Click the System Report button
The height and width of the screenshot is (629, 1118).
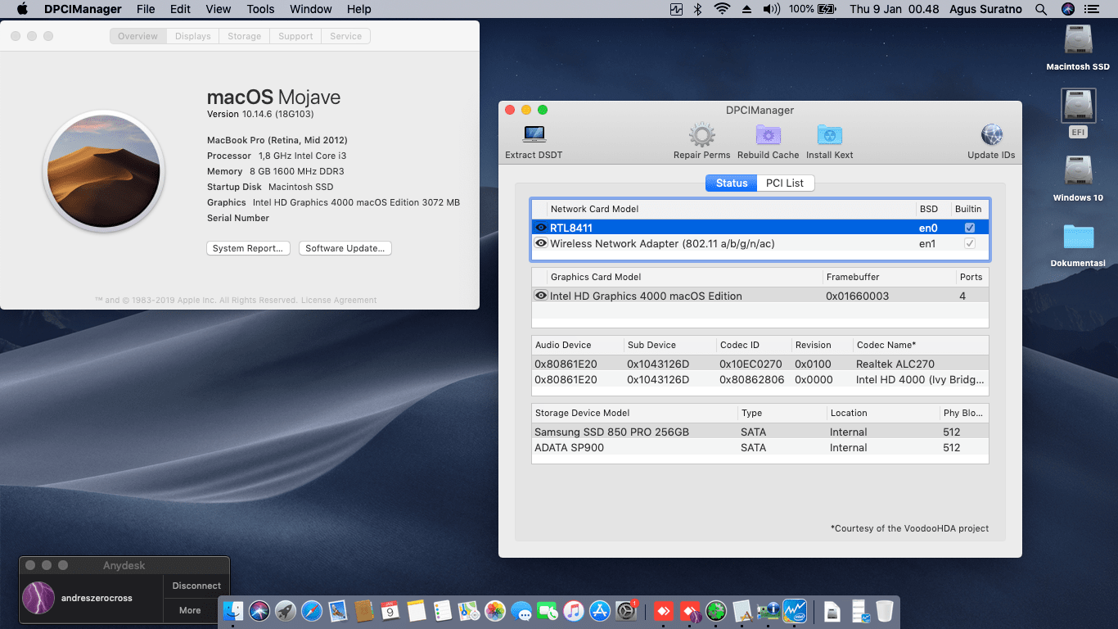click(x=248, y=248)
